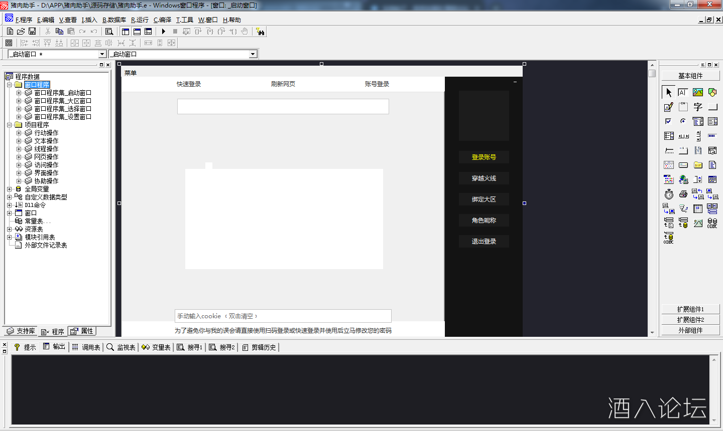723x431 pixels.
Task: Select the timer clock component icon
Action: pos(669,194)
